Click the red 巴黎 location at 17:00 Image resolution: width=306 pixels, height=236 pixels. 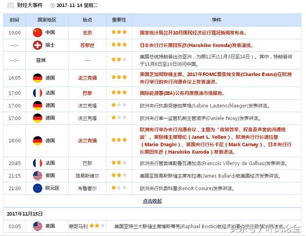click(87, 93)
